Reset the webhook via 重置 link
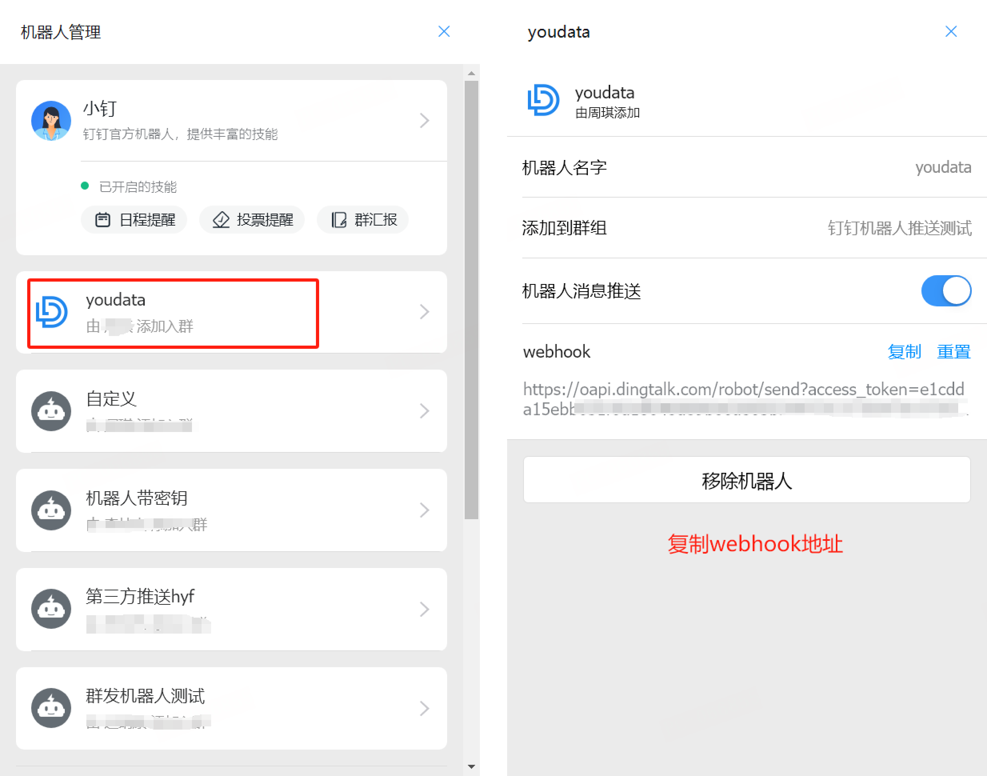987x776 pixels. (x=954, y=352)
